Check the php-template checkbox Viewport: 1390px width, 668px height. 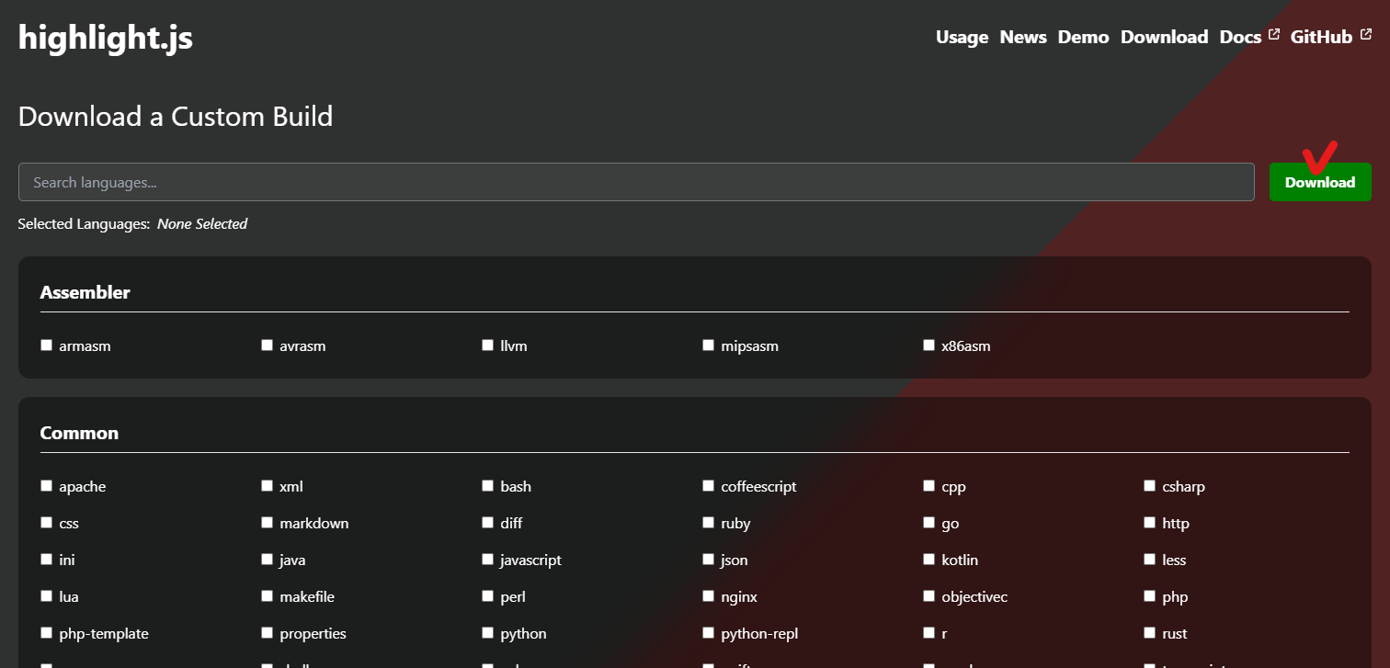coord(46,633)
